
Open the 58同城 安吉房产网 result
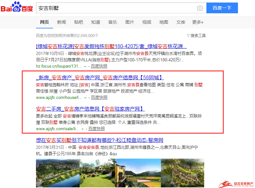pyautogui.click(x=100, y=78)
